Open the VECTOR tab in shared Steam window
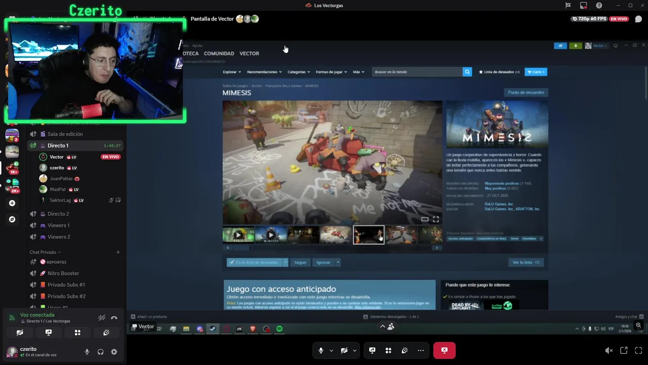This screenshot has width=648, height=365. pyautogui.click(x=249, y=53)
